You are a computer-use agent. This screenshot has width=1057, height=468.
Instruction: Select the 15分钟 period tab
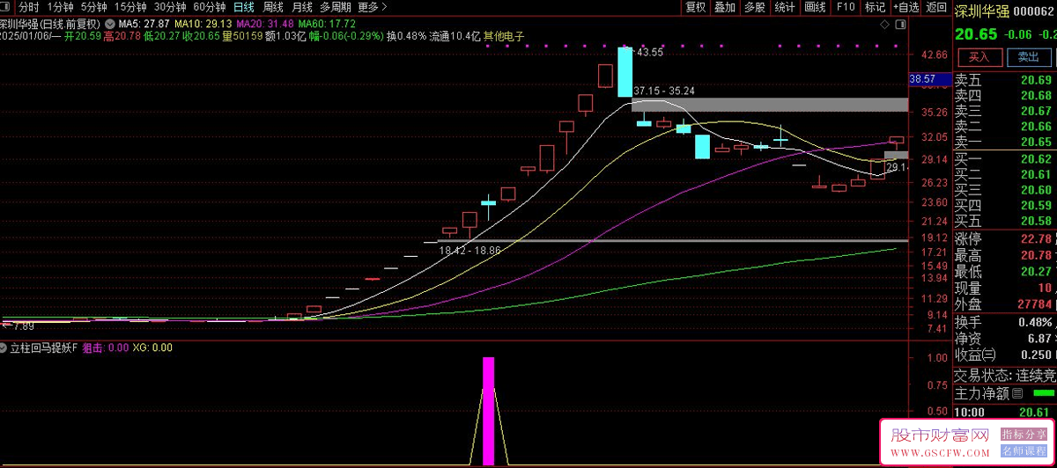point(131,6)
